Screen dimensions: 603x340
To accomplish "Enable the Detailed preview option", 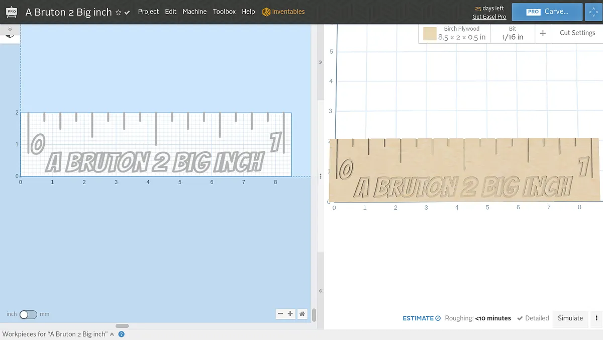I will (533, 318).
